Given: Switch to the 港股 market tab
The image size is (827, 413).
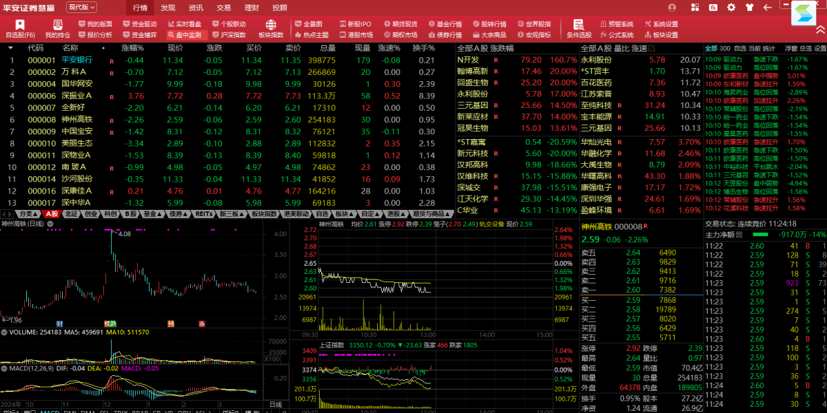Looking at the screenshot, I should pyautogui.click(x=394, y=214).
